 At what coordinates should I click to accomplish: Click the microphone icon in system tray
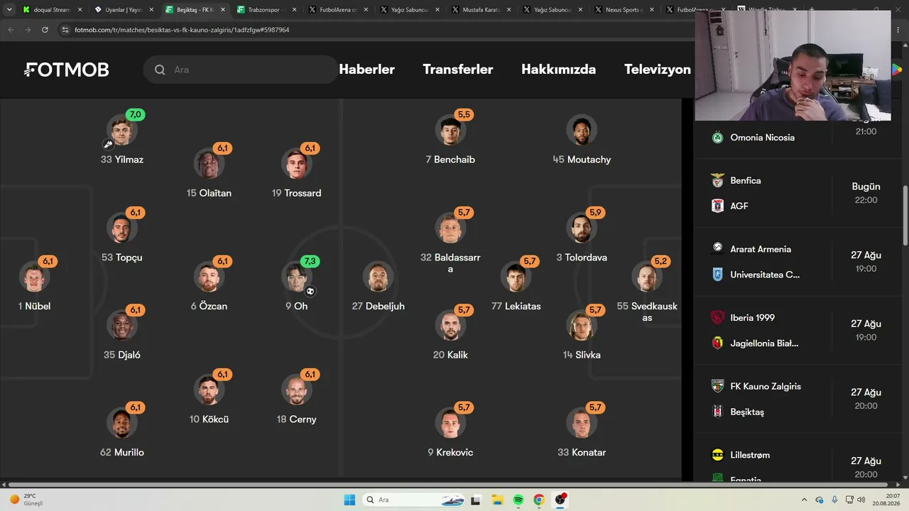pyautogui.click(x=834, y=500)
